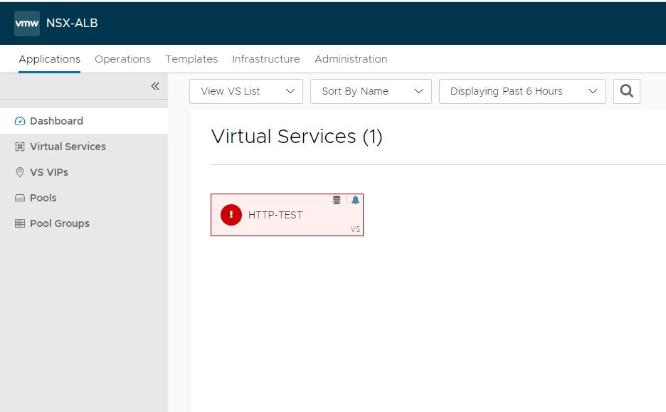Select Dashboard in the sidebar
Viewport: 666px width, 412px height.
[x=84, y=121]
